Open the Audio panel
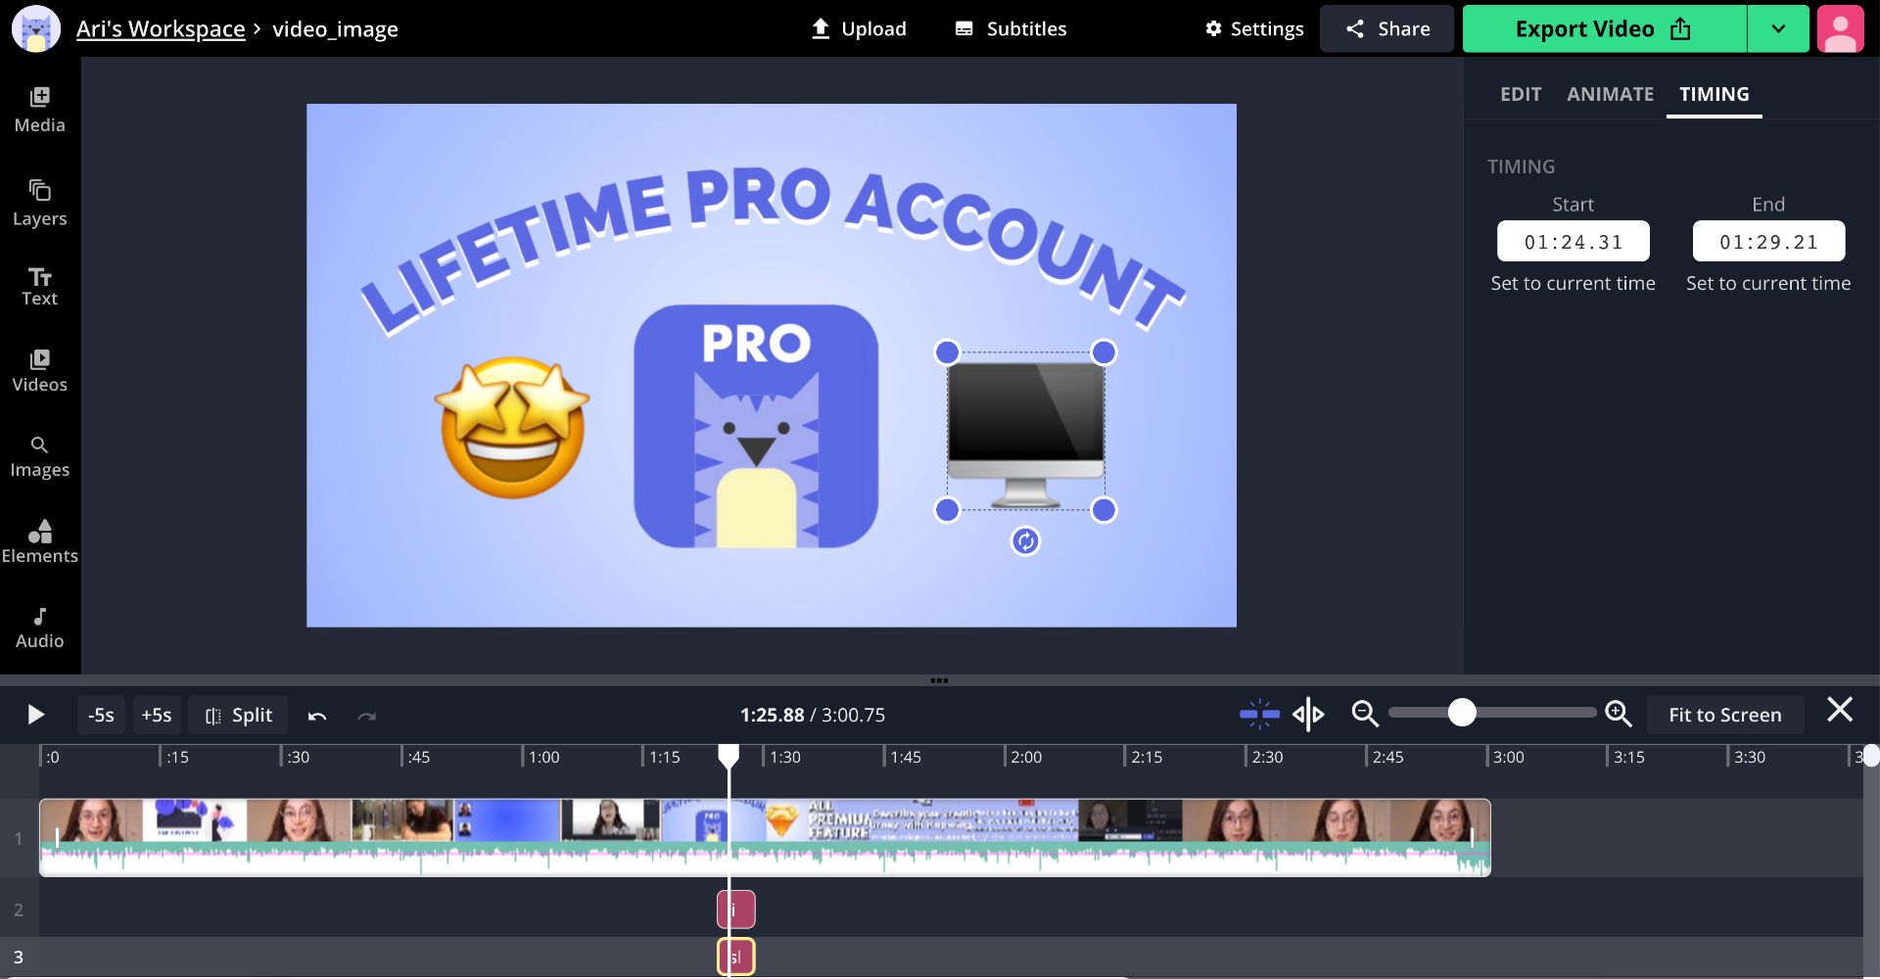Screen dimensions: 1880x979 tap(39, 628)
